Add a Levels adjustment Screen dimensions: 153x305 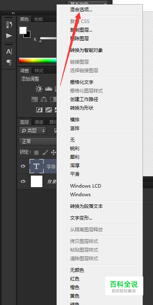(x=49, y=89)
